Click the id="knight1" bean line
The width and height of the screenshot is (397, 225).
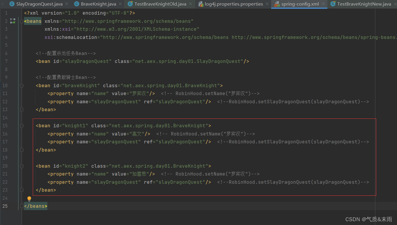coord(123,126)
